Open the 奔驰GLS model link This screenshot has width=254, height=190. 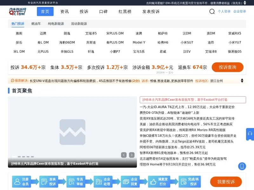click(x=67, y=52)
